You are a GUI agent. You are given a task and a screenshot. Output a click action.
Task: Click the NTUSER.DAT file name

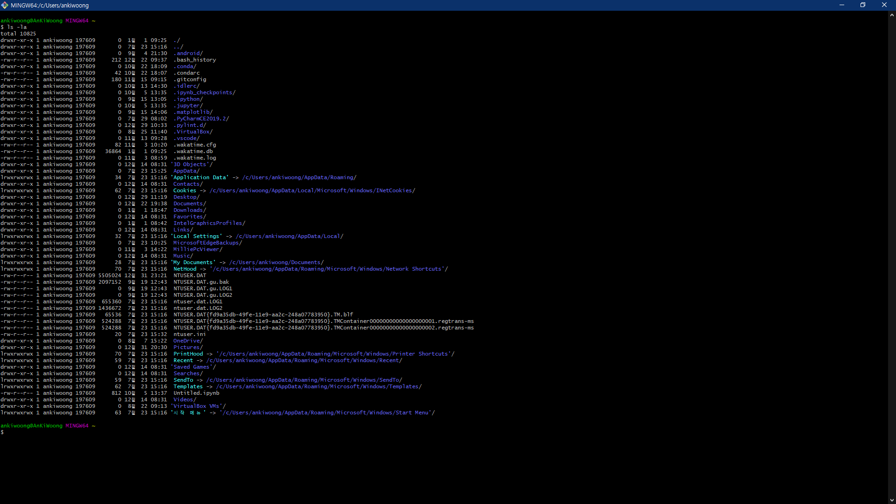pos(189,275)
